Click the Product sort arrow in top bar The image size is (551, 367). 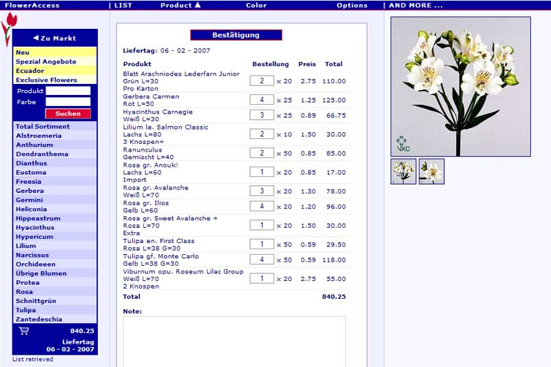(198, 6)
